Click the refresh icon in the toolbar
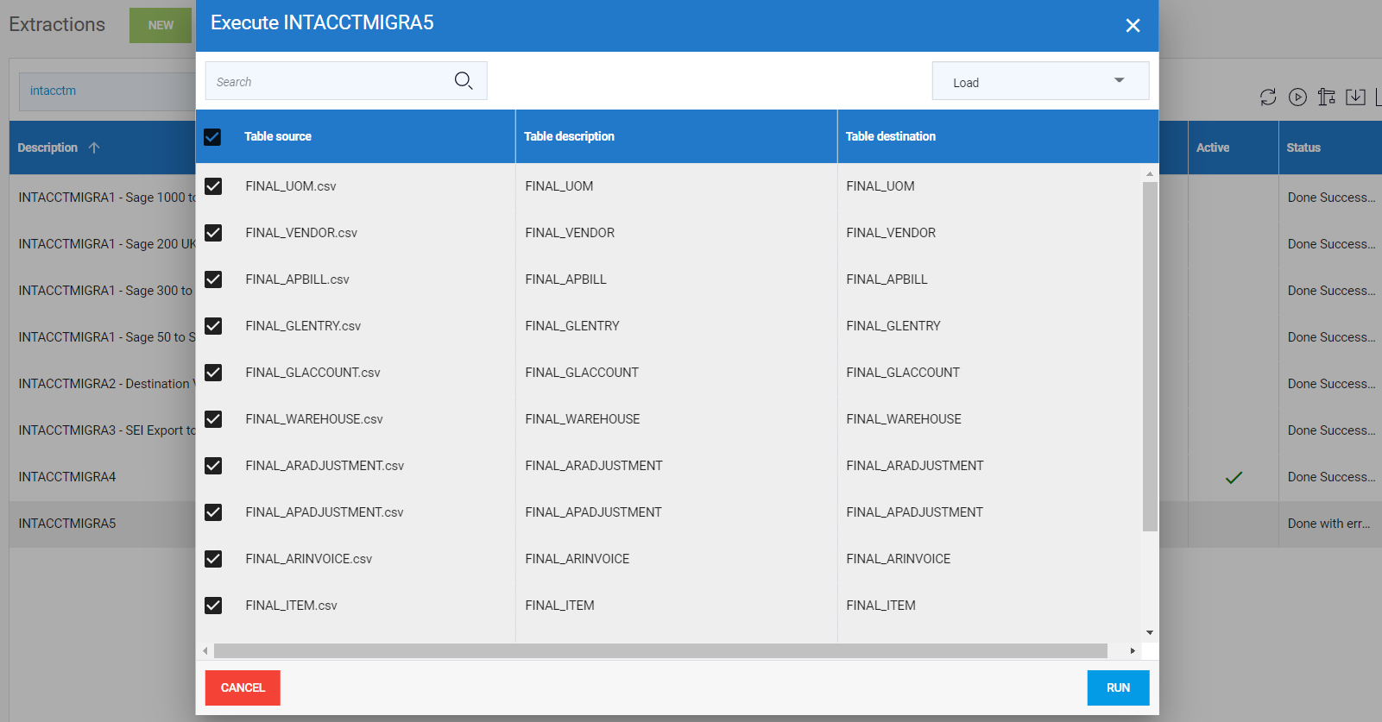 [x=1267, y=97]
